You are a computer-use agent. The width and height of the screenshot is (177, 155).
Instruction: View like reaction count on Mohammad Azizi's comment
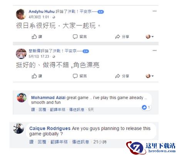(x=146, y=107)
